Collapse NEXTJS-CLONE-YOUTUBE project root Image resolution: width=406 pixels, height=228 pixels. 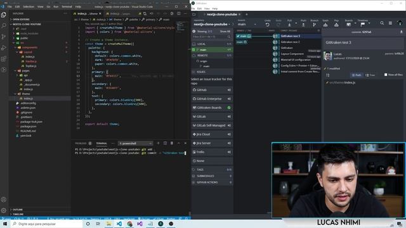tap(40, 24)
